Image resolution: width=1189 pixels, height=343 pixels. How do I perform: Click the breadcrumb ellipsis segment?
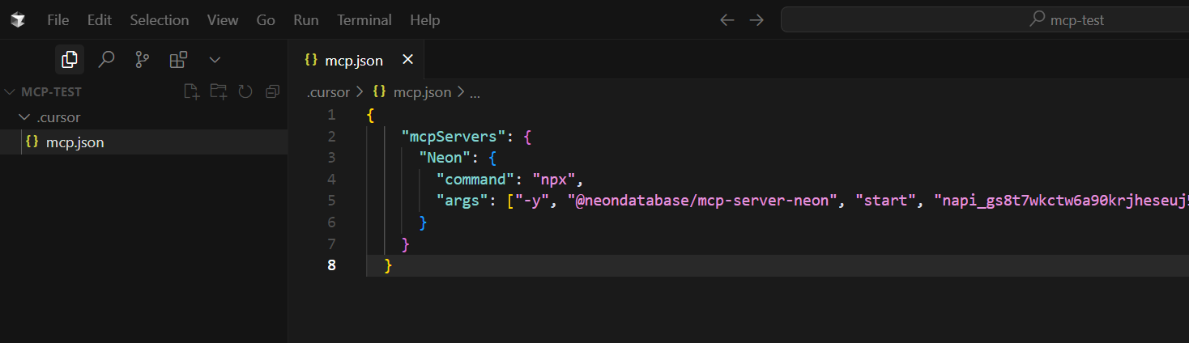pos(475,92)
